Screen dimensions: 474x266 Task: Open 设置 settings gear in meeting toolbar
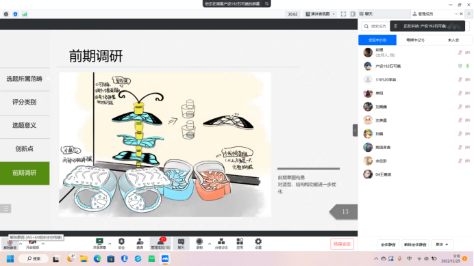click(x=258, y=243)
